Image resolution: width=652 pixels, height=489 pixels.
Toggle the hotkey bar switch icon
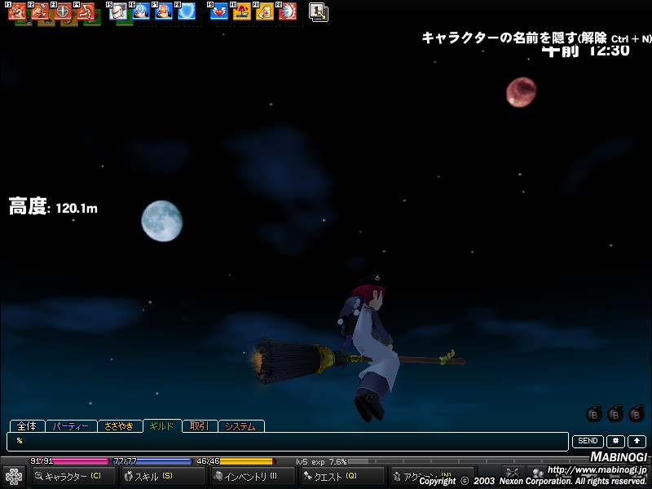(319, 11)
